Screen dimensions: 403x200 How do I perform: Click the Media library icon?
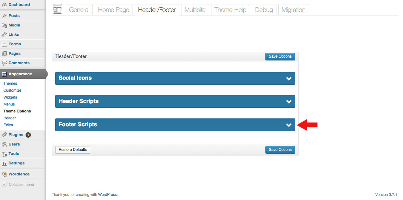pos(4,25)
